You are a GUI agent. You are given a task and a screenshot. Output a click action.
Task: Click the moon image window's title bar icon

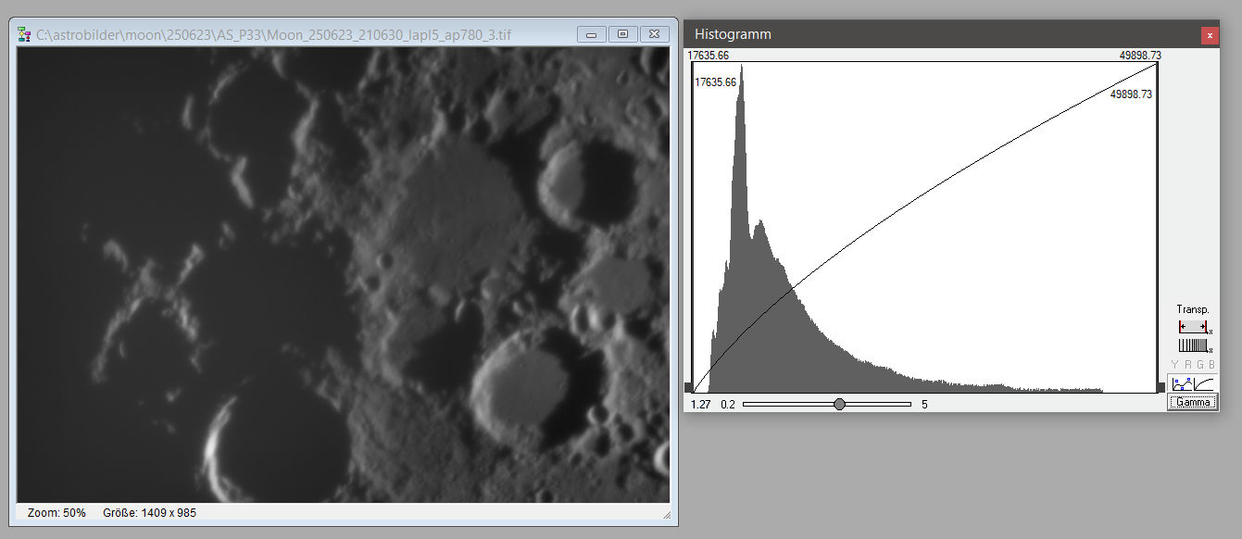[26, 34]
